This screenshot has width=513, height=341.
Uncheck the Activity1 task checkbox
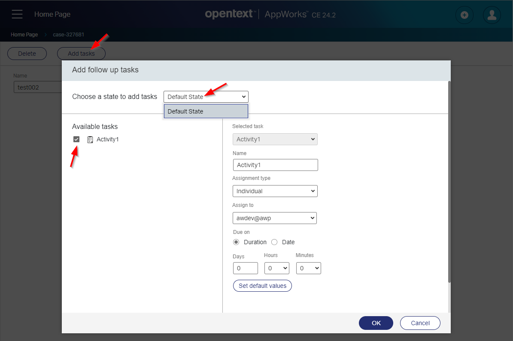click(76, 139)
